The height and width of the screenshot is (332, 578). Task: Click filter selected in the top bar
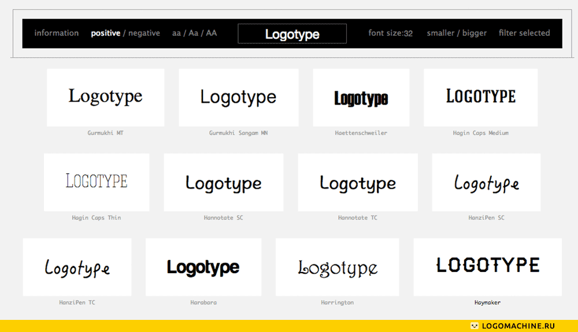coord(524,33)
